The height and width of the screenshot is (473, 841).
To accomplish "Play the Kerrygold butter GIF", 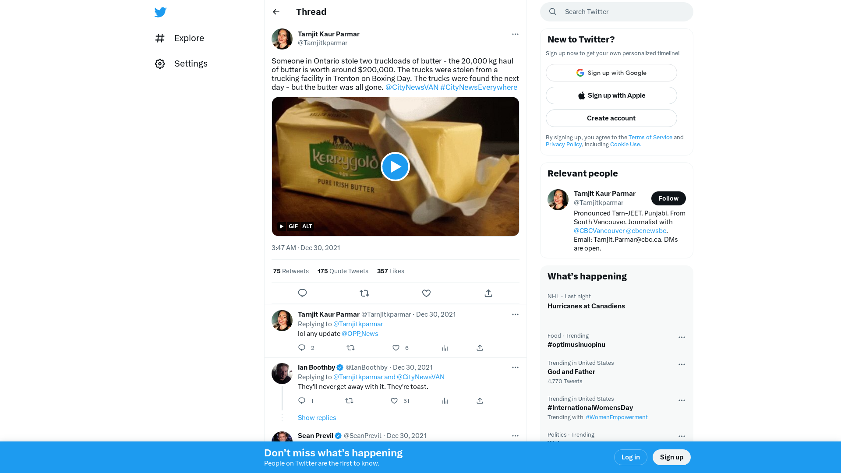I will tap(395, 166).
